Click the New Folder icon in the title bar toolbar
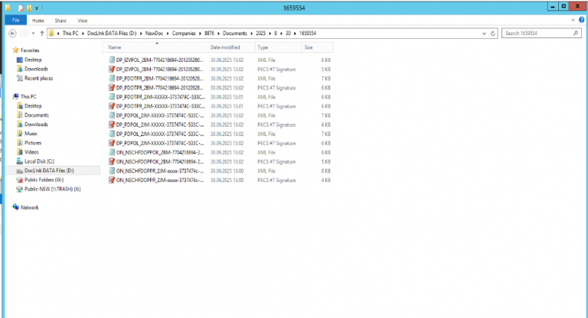The width and height of the screenshot is (588, 318). (x=29, y=8)
